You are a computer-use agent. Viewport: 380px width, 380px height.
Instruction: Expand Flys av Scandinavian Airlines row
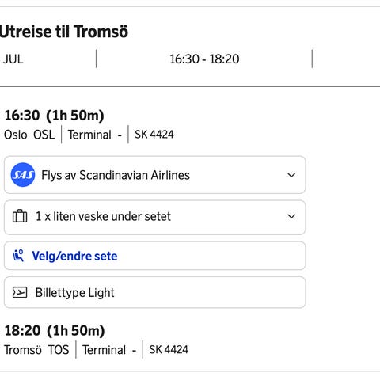(155, 175)
